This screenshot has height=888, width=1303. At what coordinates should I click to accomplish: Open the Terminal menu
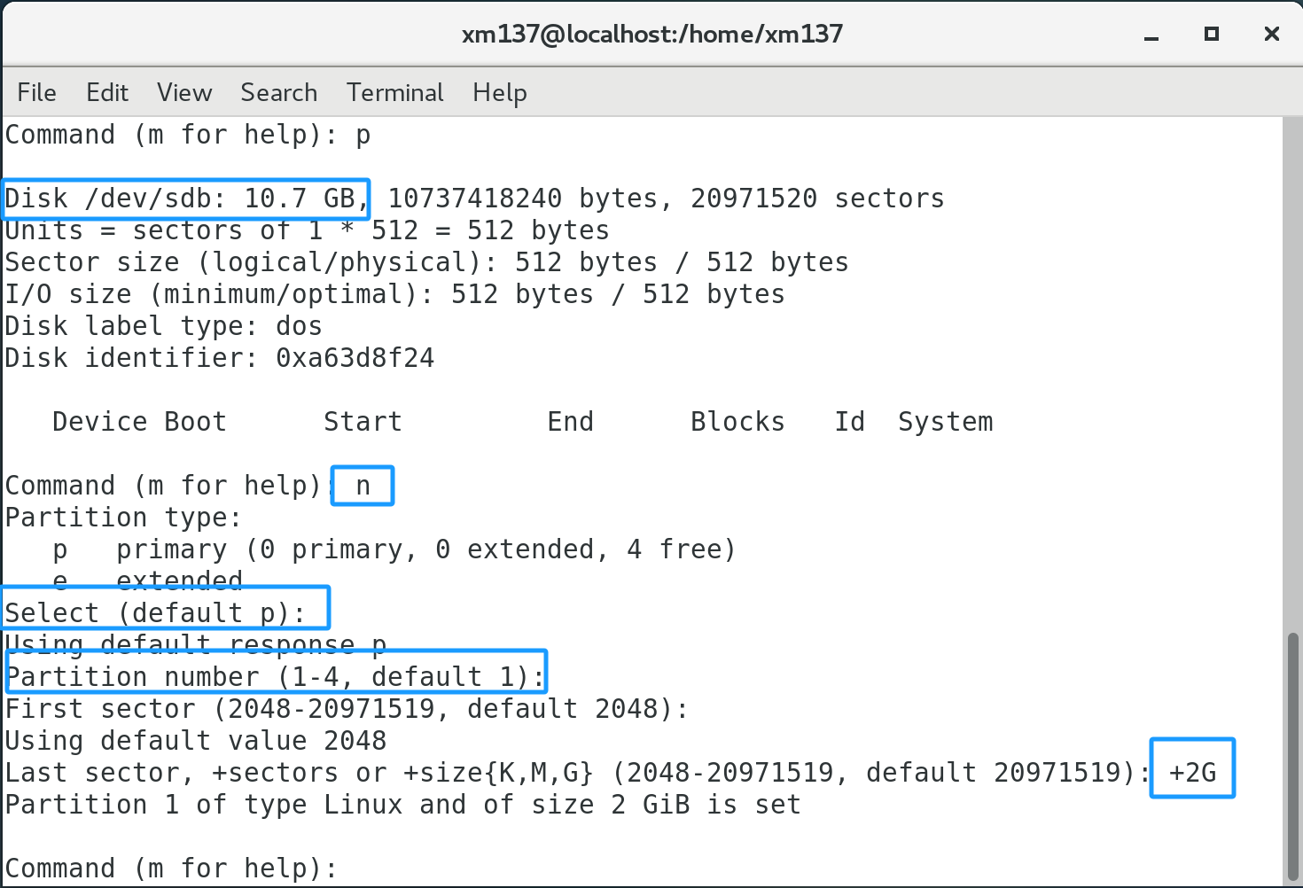(394, 92)
